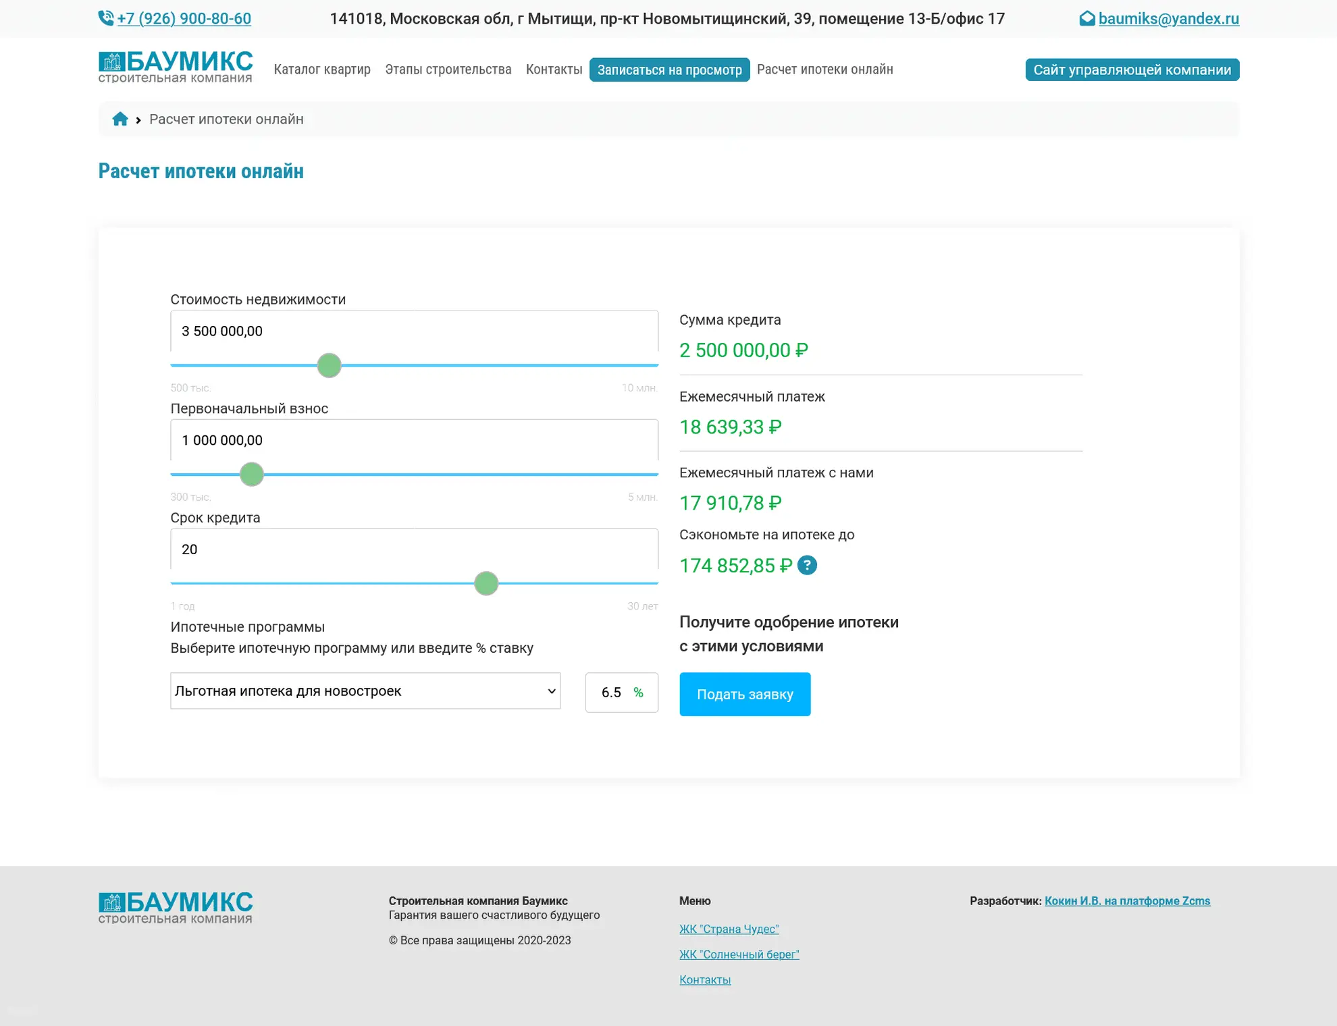
Task: Focus the Стоимость недвижимости input field
Action: click(x=414, y=331)
